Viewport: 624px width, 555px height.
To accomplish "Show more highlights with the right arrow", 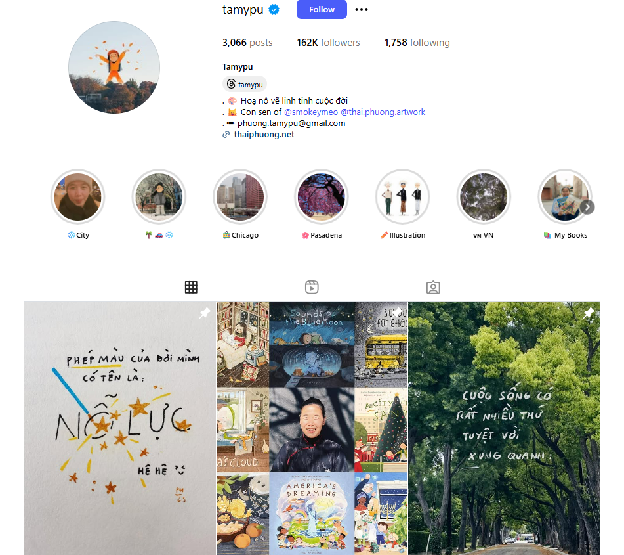I will (x=587, y=207).
